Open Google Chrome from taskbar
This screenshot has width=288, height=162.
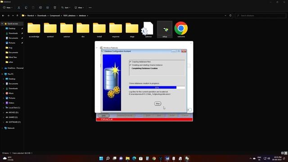tap(154, 158)
